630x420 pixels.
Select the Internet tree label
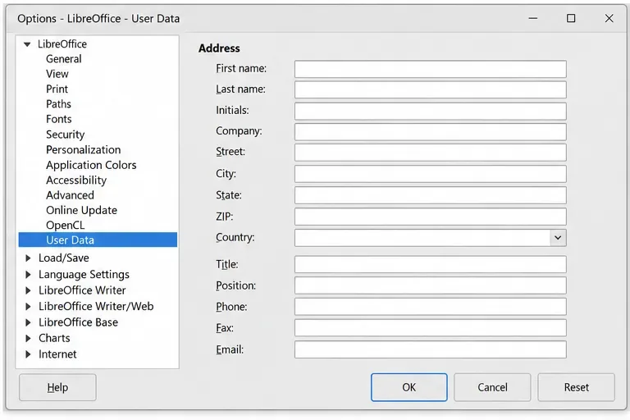[x=57, y=354]
